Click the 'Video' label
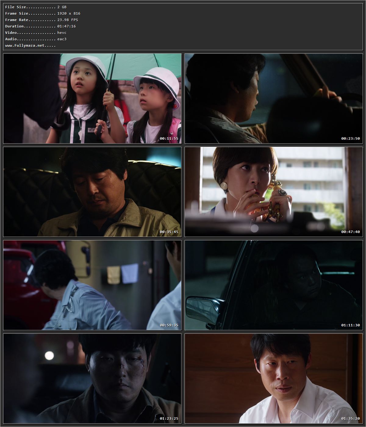This screenshot has width=366, height=427. tap(11, 33)
